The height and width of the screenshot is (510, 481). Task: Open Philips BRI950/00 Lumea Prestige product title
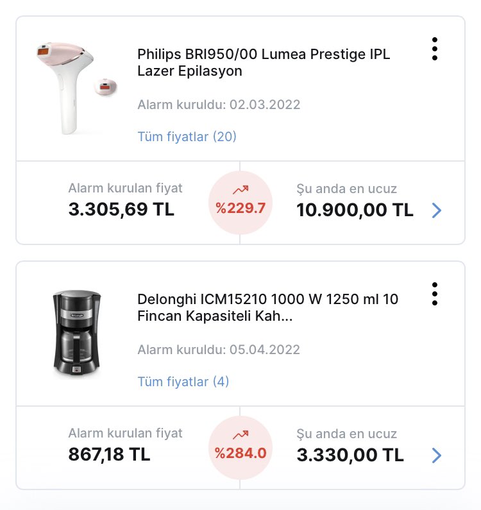[264, 62]
